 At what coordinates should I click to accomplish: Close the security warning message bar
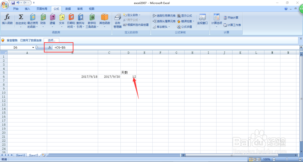tap(301, 39)
